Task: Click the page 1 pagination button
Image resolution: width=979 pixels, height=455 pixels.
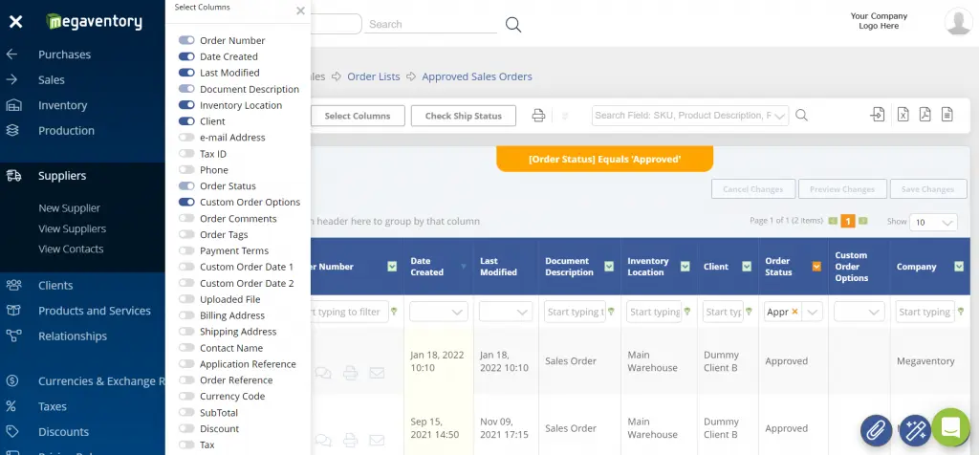Action: (848, 221)
